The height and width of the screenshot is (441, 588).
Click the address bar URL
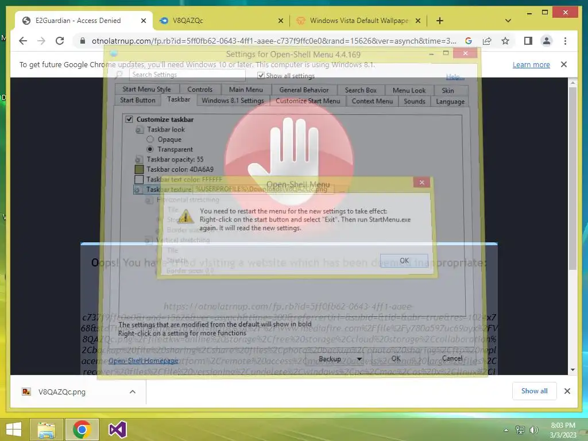point(274,41)
